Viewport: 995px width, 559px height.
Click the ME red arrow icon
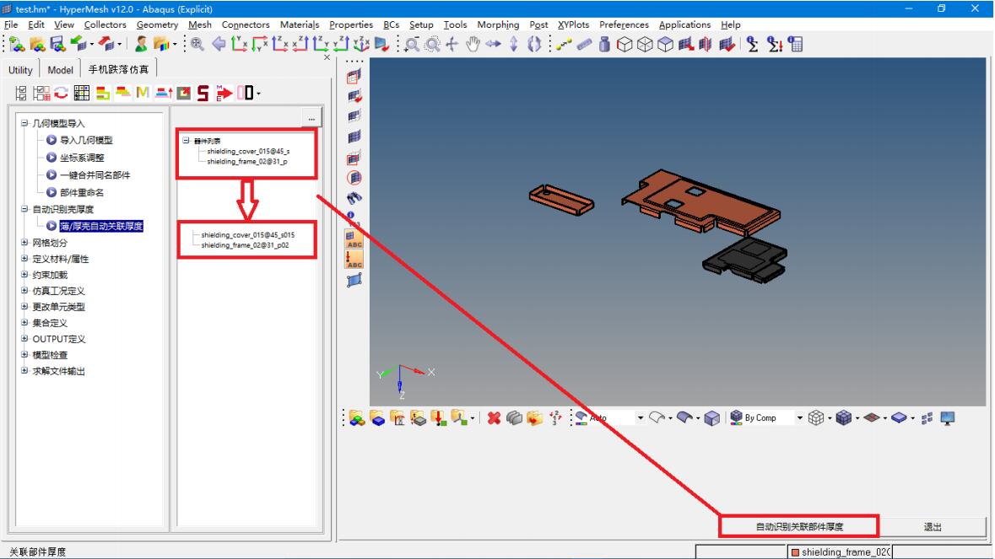tap(224, 93)
